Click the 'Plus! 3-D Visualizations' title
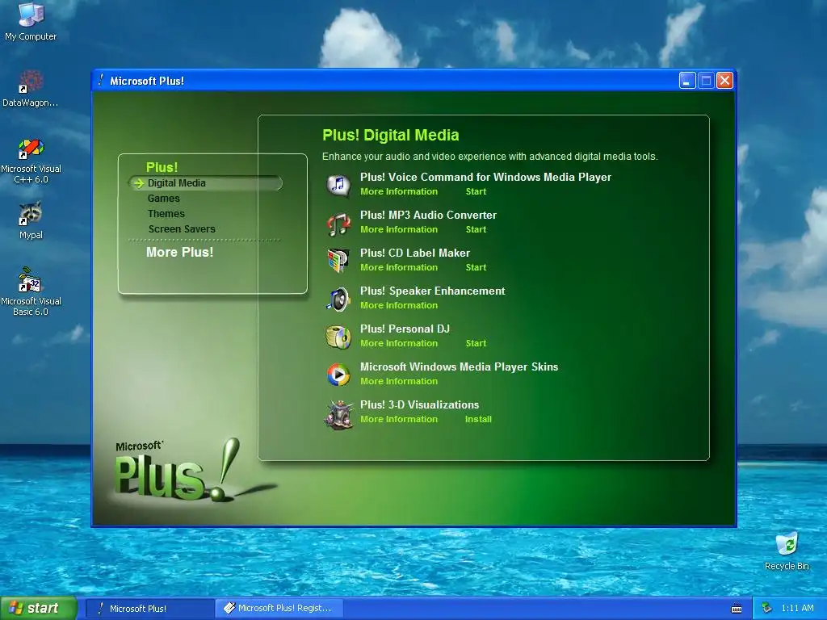Image resolution: width=827 pixels, height=620 pixels. [x=419, y=405]
